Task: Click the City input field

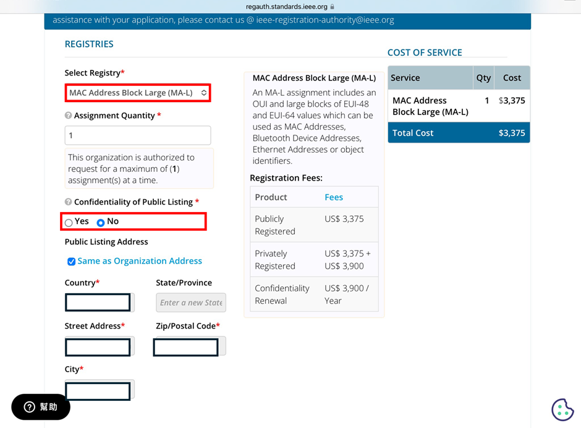Action: (100, 390)
